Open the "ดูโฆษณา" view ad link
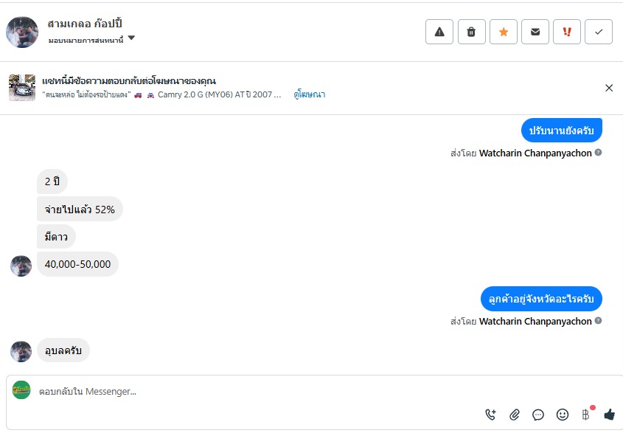 click(310, 94)
